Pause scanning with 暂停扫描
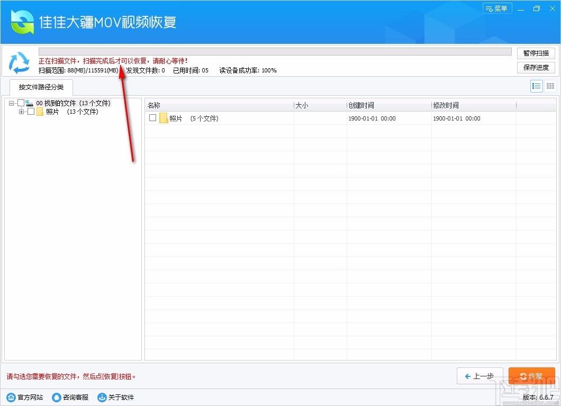The width and height of the screenshot is (561, 406). pyautogui.click(x=536, y=53)
